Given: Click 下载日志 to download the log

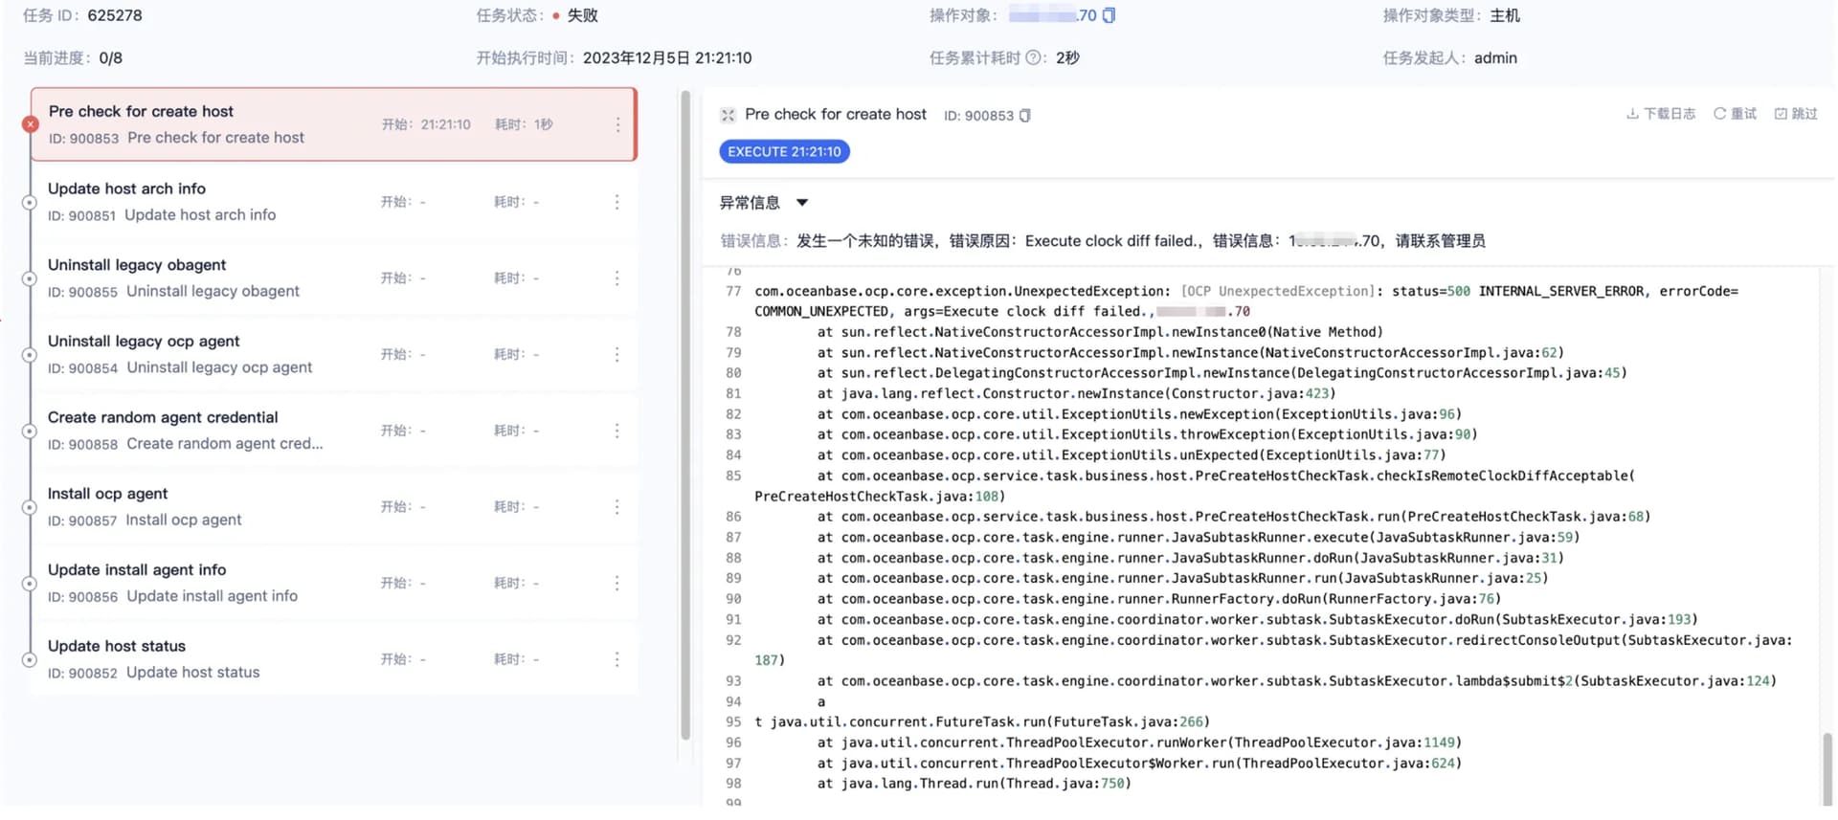Looking at the screenshot, I should [1661, 114].
